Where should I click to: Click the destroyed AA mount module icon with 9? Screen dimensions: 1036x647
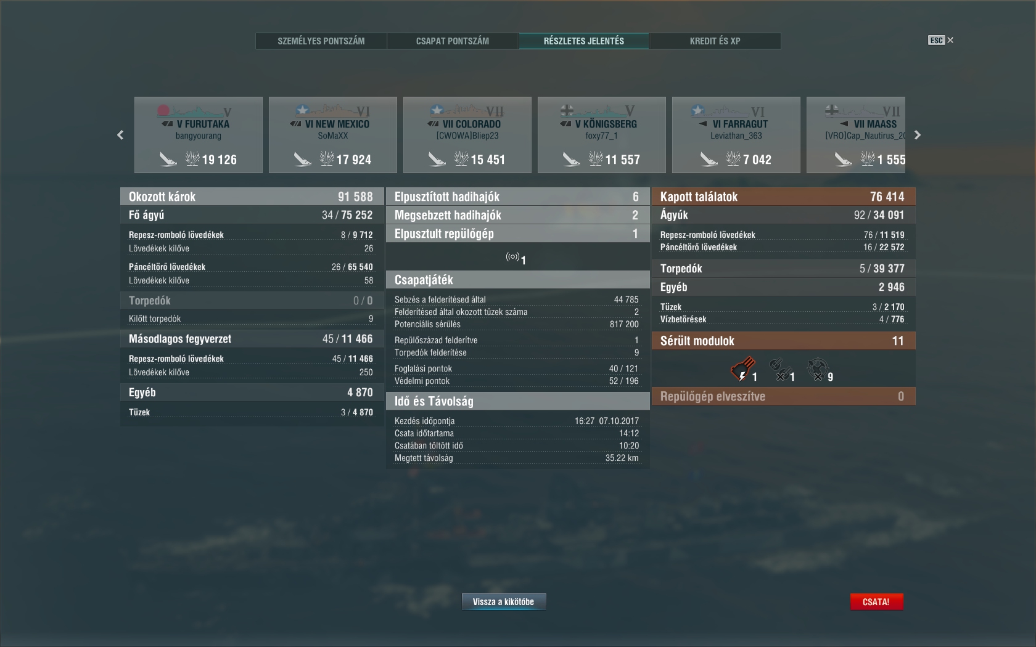click(x=817, y=369)
